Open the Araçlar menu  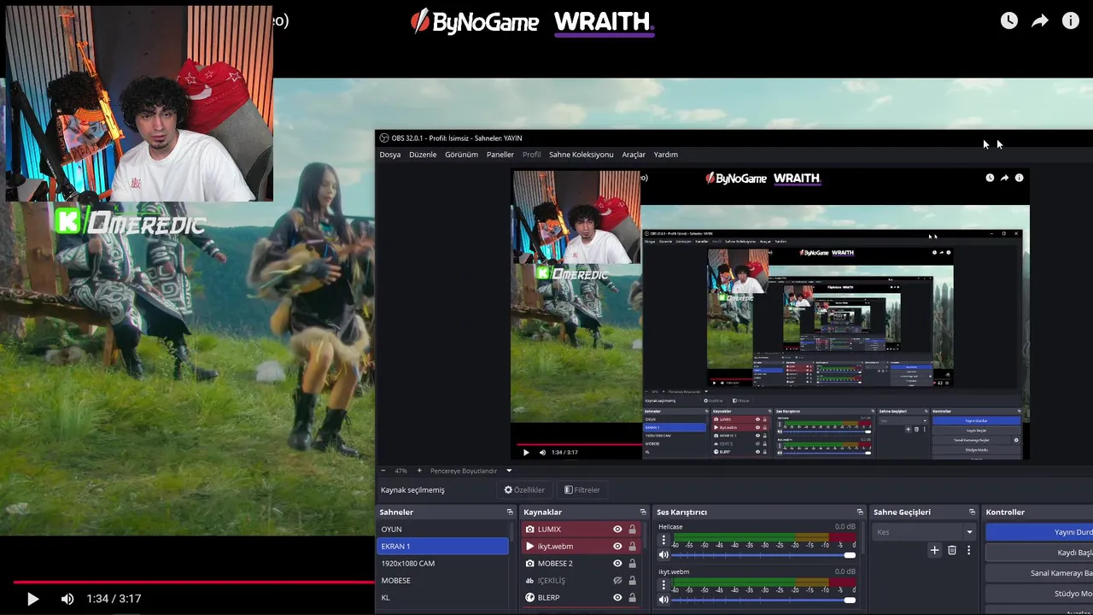pyautogui.click(x=634, y=155)
